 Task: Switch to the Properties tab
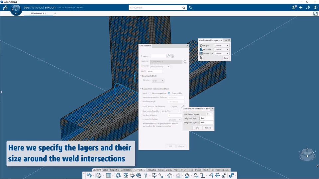(x=115, y=170)
